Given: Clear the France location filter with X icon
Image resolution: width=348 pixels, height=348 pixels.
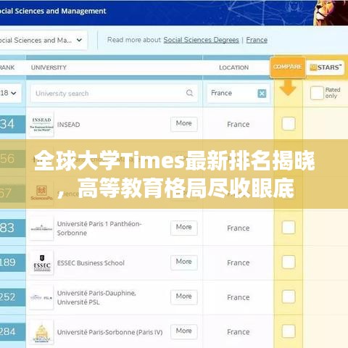Looking at the screenshot, I should (262, 94).
